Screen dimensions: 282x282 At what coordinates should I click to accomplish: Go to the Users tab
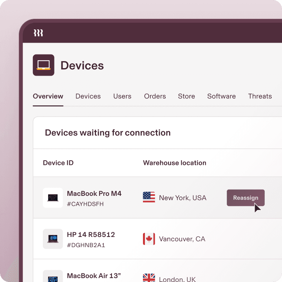pyautogui.click(x=122, y=96)
